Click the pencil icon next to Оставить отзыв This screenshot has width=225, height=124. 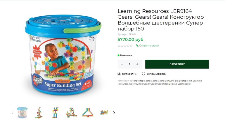pos(137,46)
